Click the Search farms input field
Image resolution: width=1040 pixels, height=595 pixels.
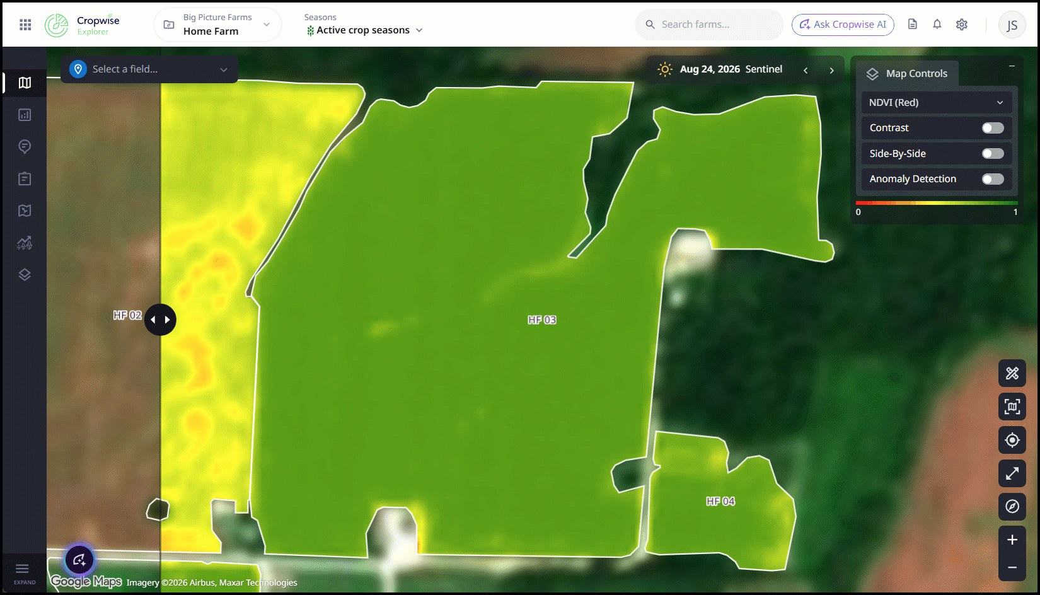click(x=710, y=25)
